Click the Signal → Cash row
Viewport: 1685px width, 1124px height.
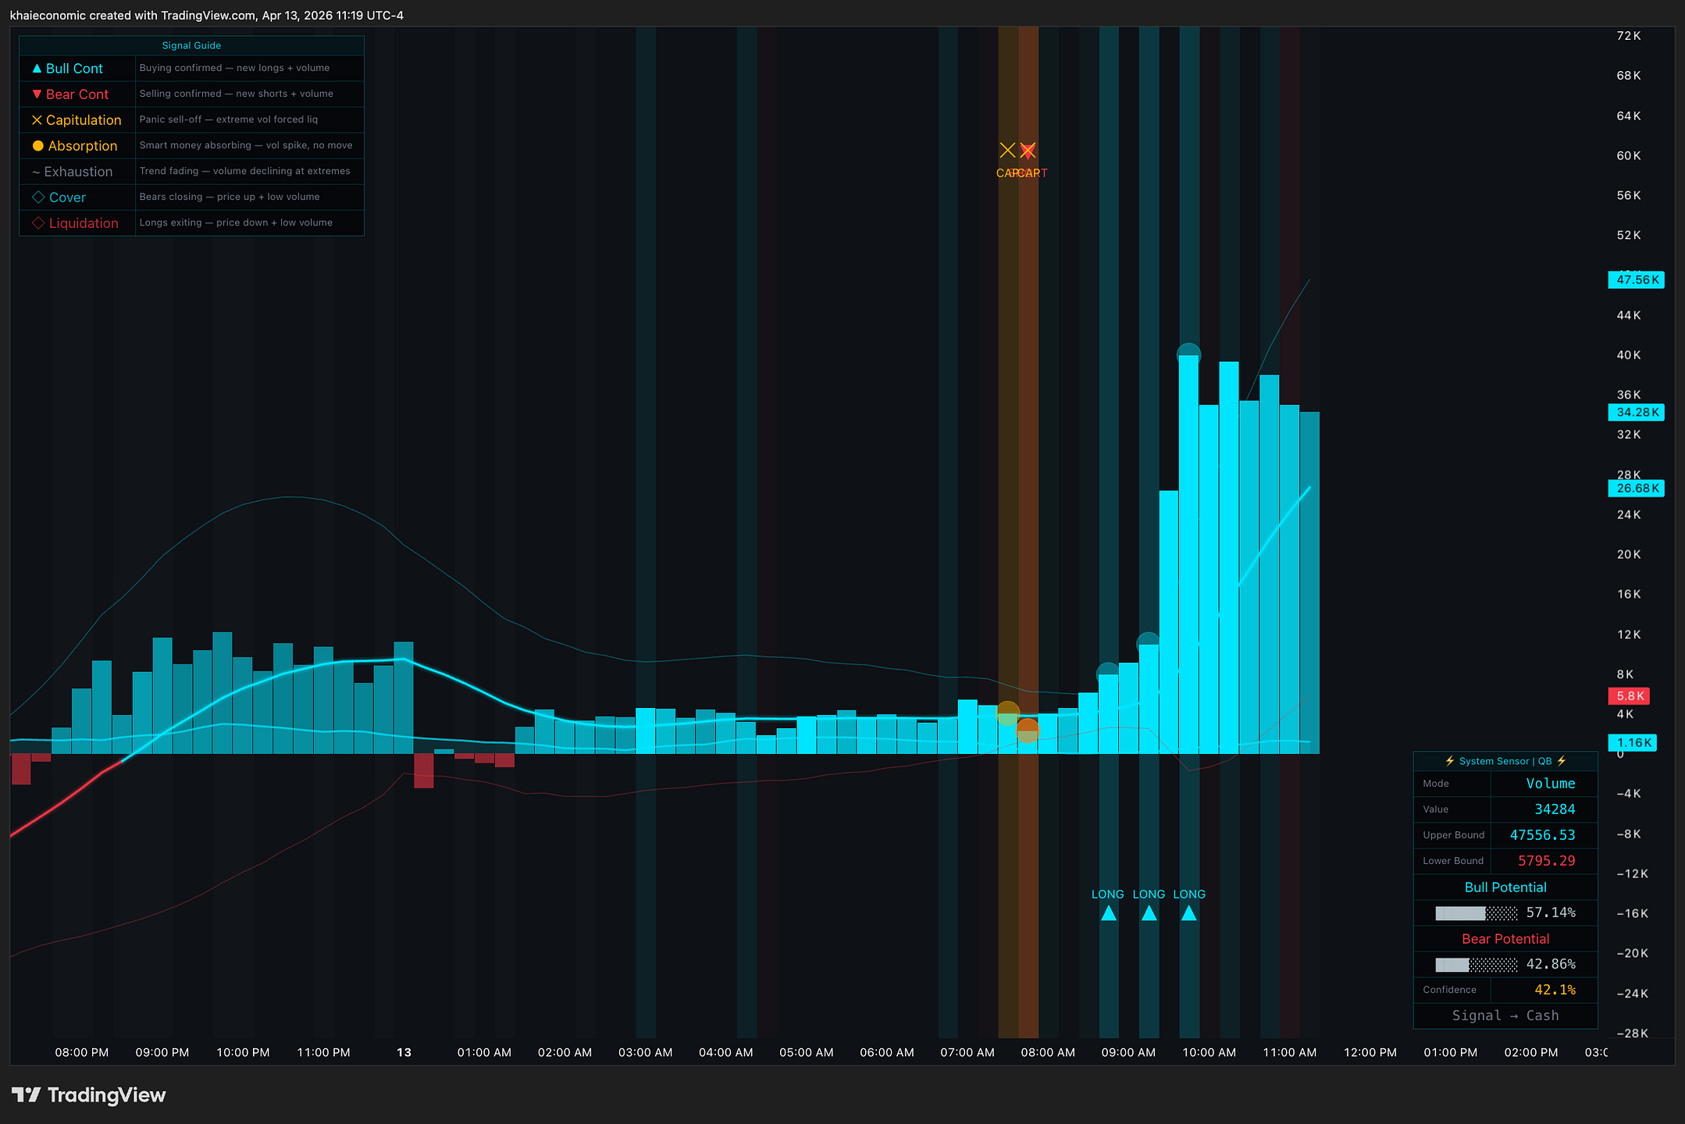pyautogui.click(x=1505, y=1016)
